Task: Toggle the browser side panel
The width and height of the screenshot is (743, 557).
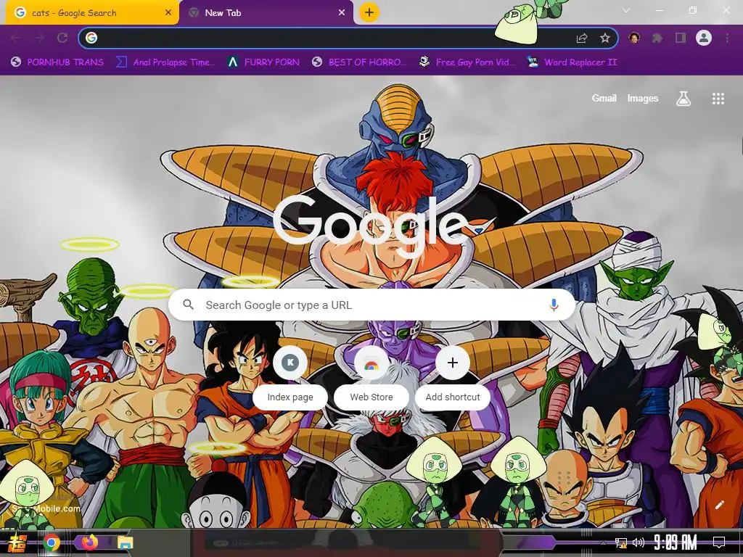Action: point(681,38)
